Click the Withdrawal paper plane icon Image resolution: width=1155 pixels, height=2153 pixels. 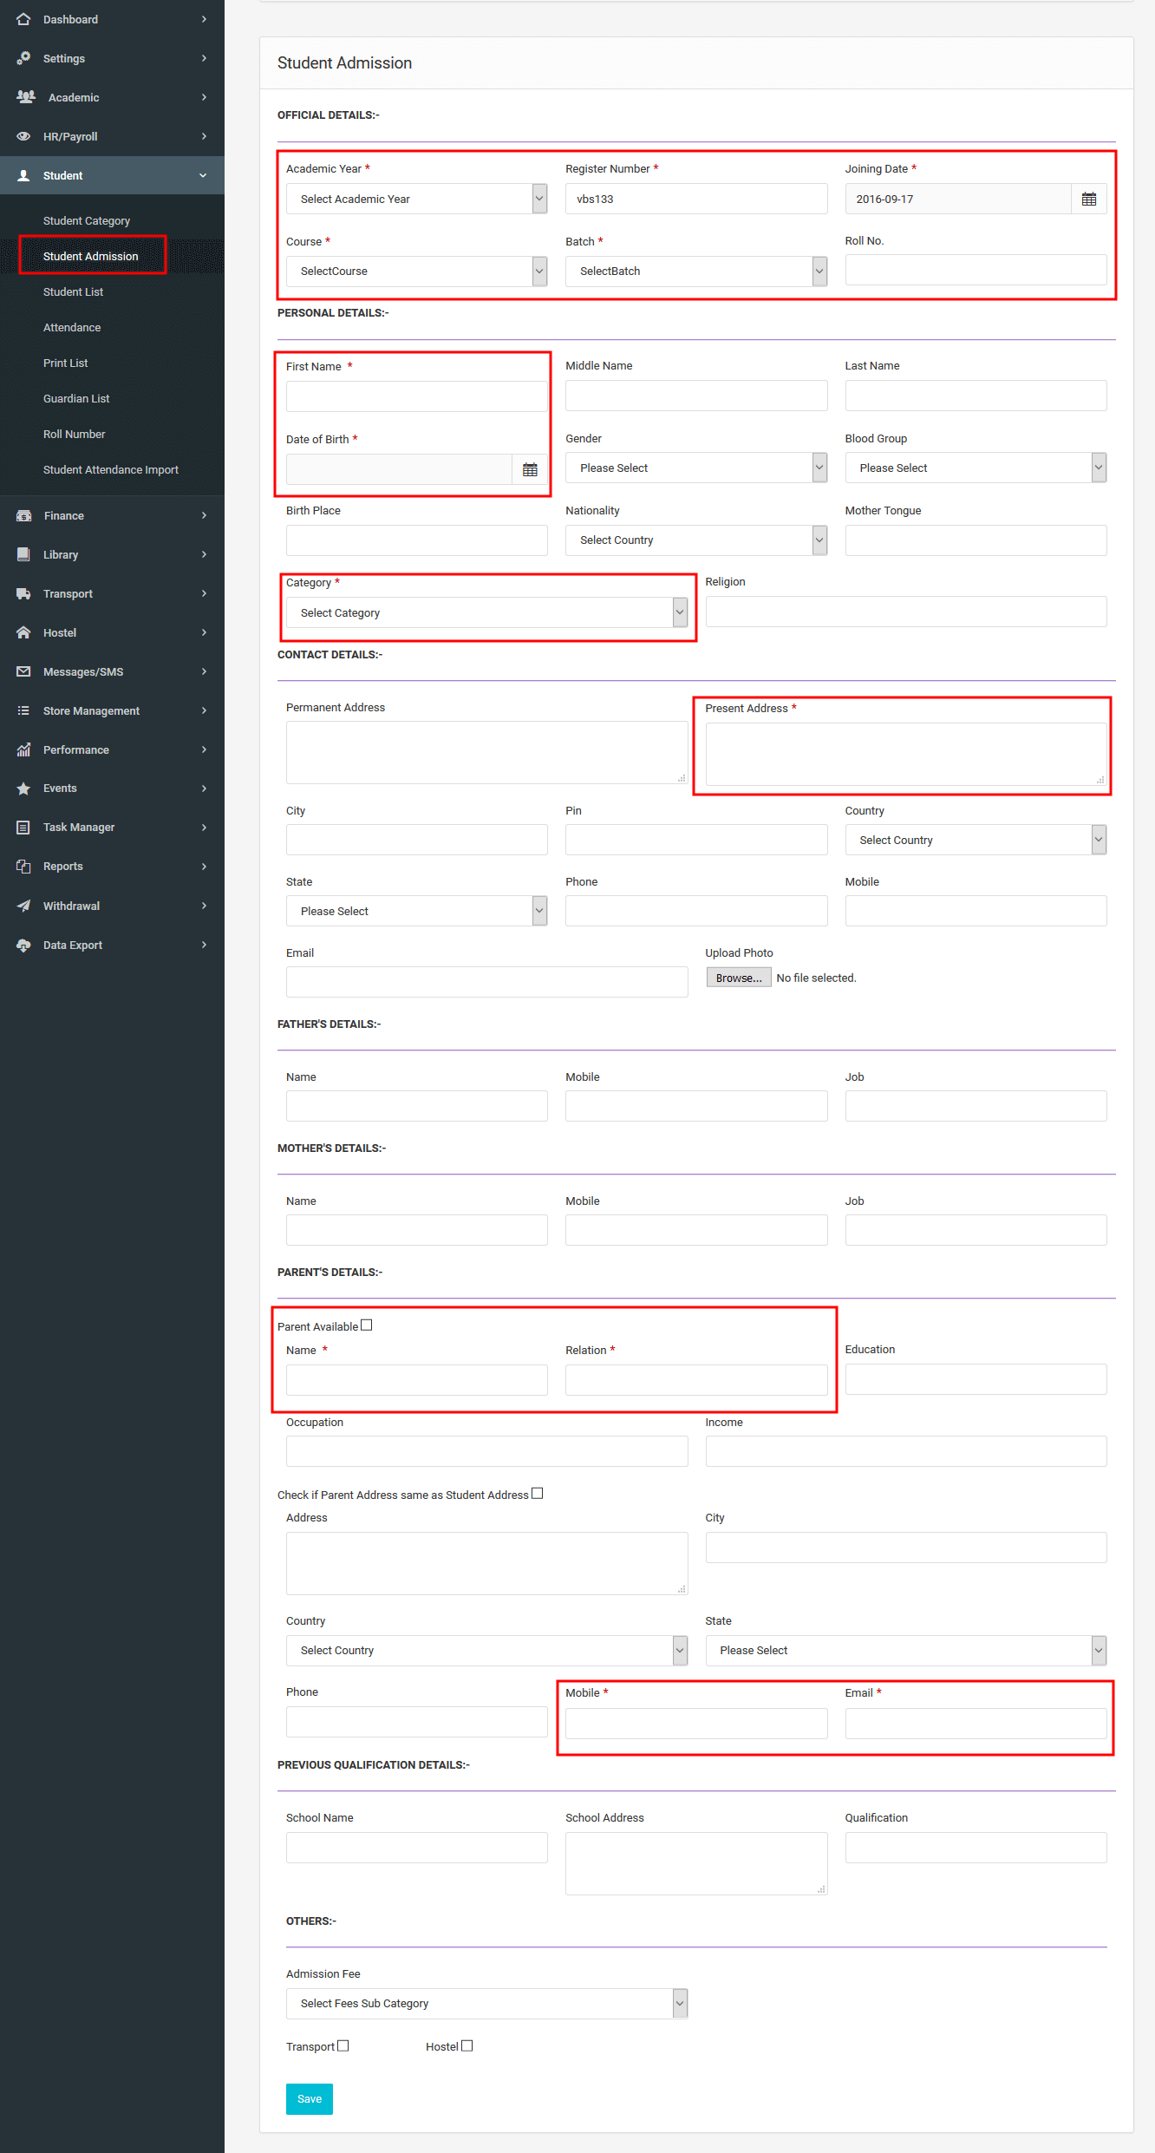(x=23, y=906)
